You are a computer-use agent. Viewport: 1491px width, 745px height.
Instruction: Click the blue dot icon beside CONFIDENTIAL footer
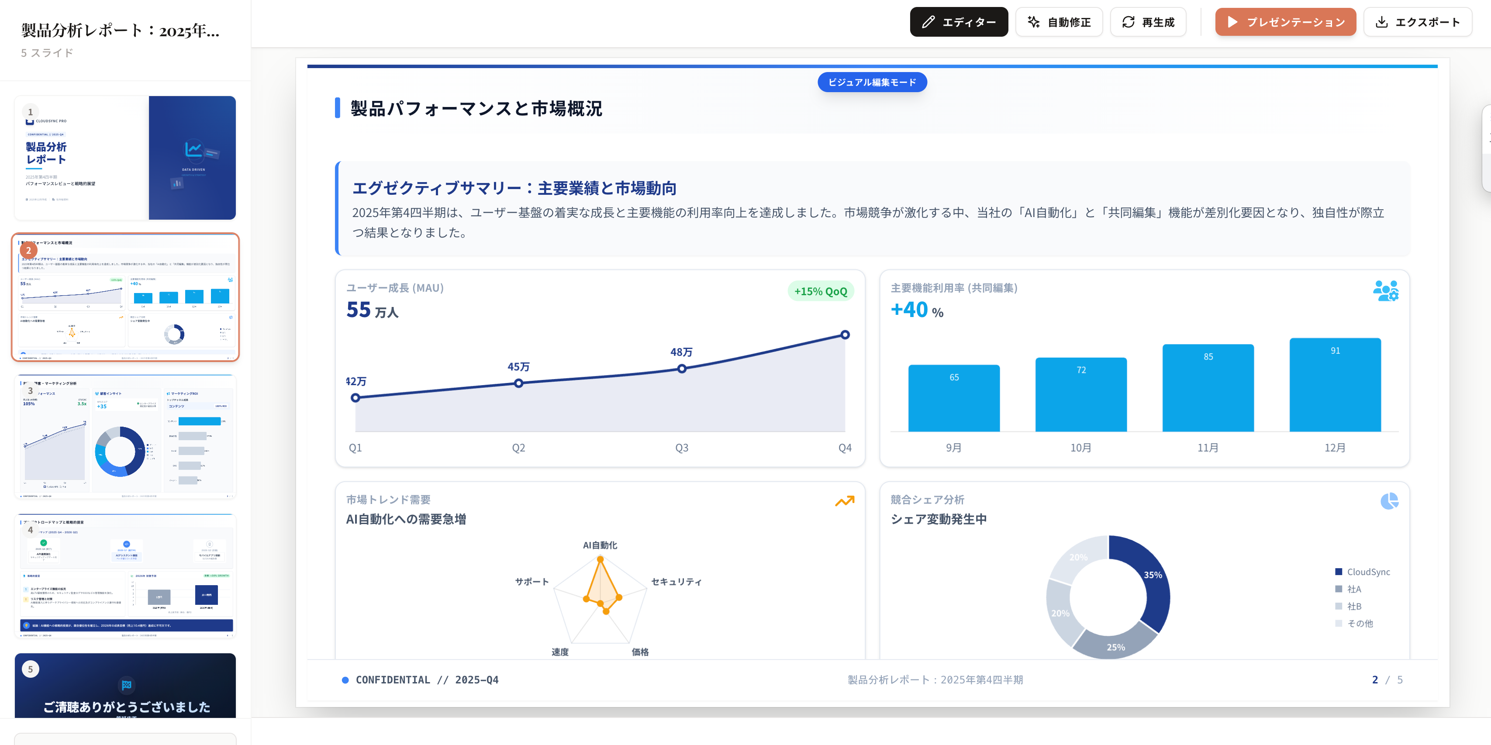click(345, 679)
